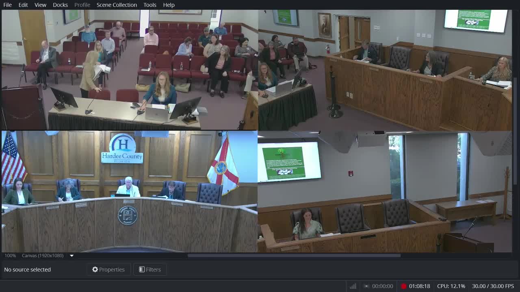Screen dimensions: 520x292
Task: Open the Docks menu
Action: [x=60, y=5]
